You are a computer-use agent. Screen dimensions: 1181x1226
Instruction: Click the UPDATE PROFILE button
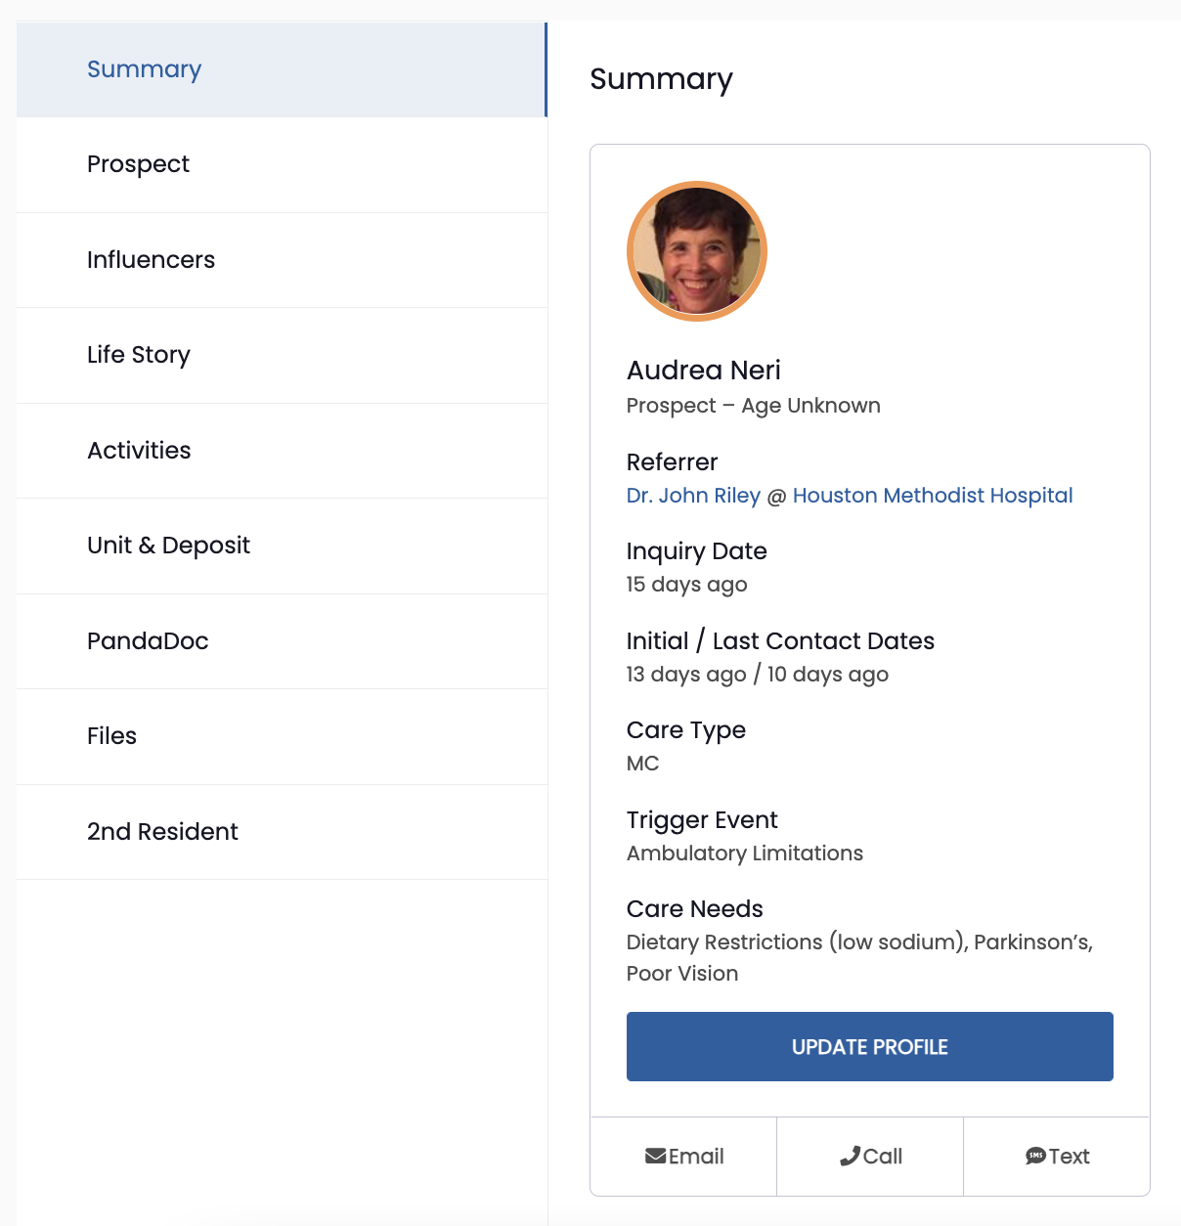(x=870, y=1046)
